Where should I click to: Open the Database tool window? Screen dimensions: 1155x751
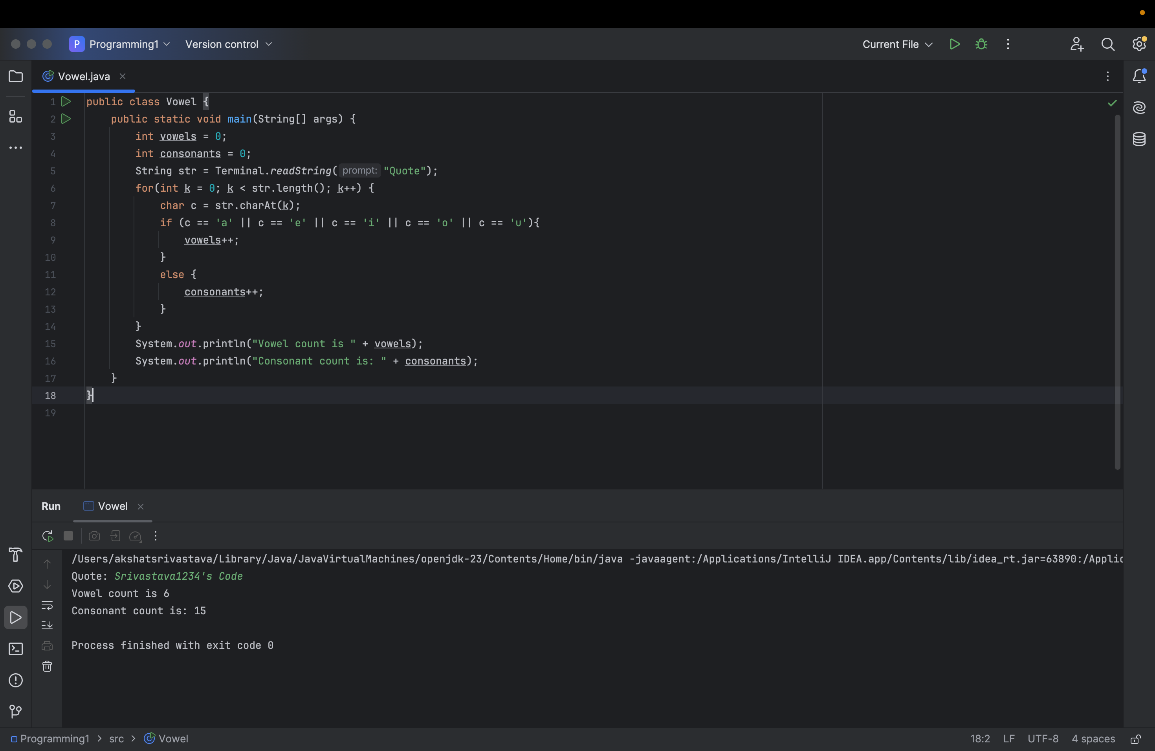1139,139
